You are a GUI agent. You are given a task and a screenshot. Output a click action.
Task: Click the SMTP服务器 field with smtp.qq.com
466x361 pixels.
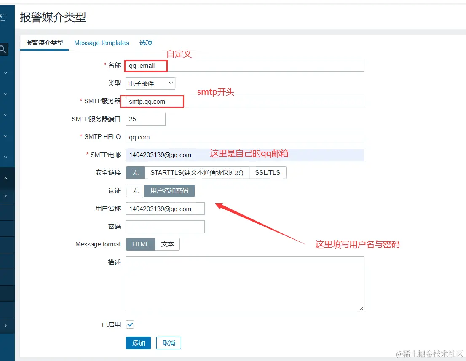pyautogui.click(x=245, y=102)
